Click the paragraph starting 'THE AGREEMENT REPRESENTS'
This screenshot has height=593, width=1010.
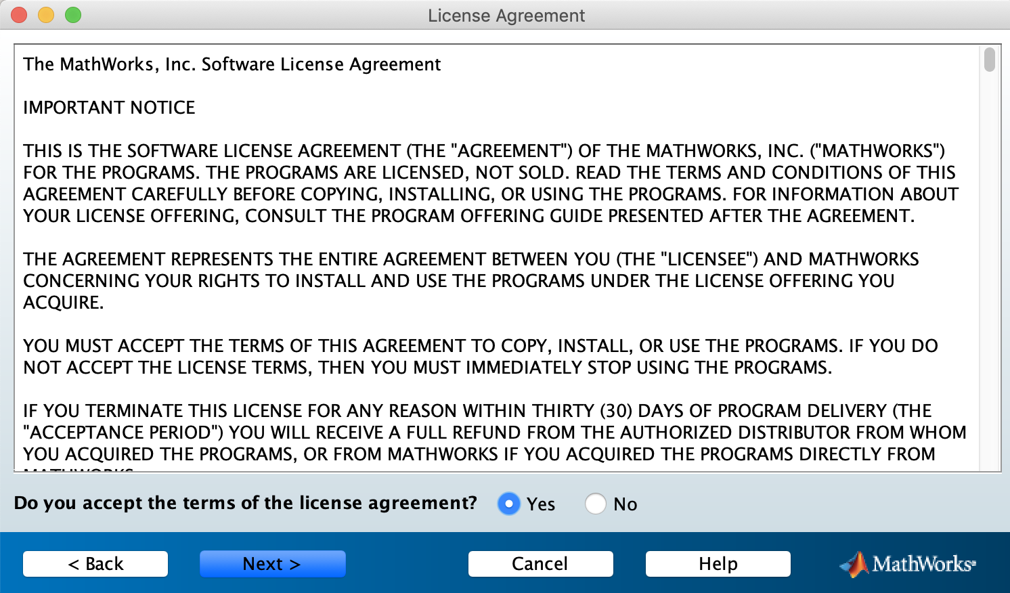(471, 281)
